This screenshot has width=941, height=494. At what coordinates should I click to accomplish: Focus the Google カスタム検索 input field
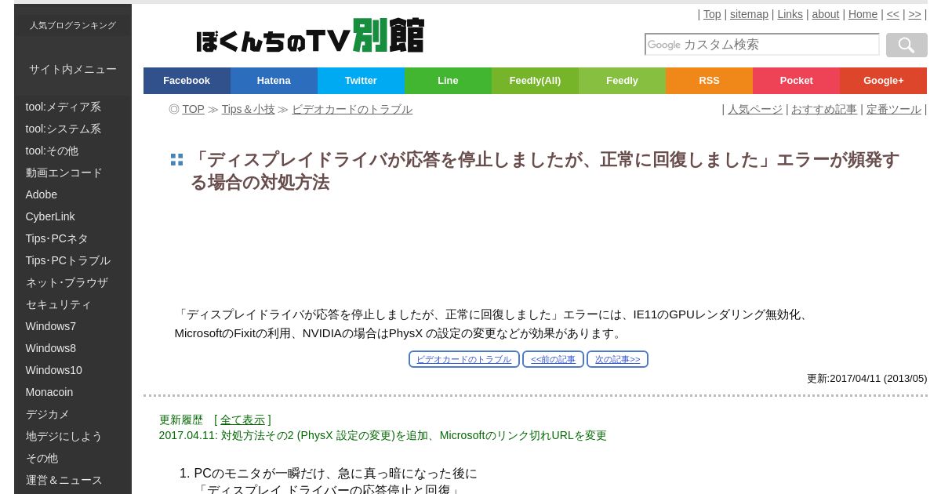[761, 45]
